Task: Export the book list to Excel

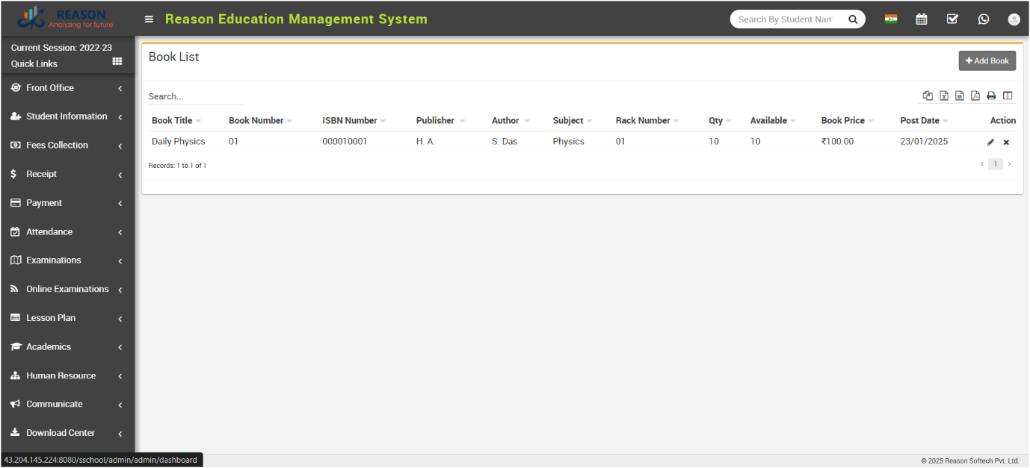Action: click(944, 96)
